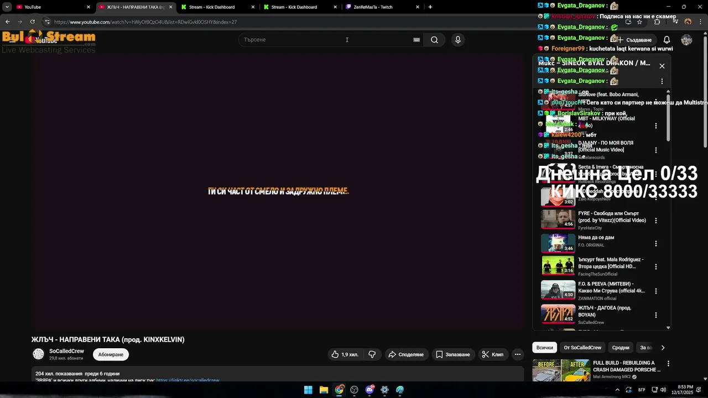Open options for Няма да се дам item
This screenshot has height=398, width=708.
656,243
